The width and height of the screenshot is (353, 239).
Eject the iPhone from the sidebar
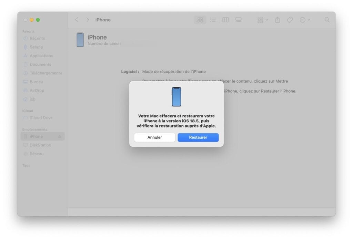click(x=60, y=136)
